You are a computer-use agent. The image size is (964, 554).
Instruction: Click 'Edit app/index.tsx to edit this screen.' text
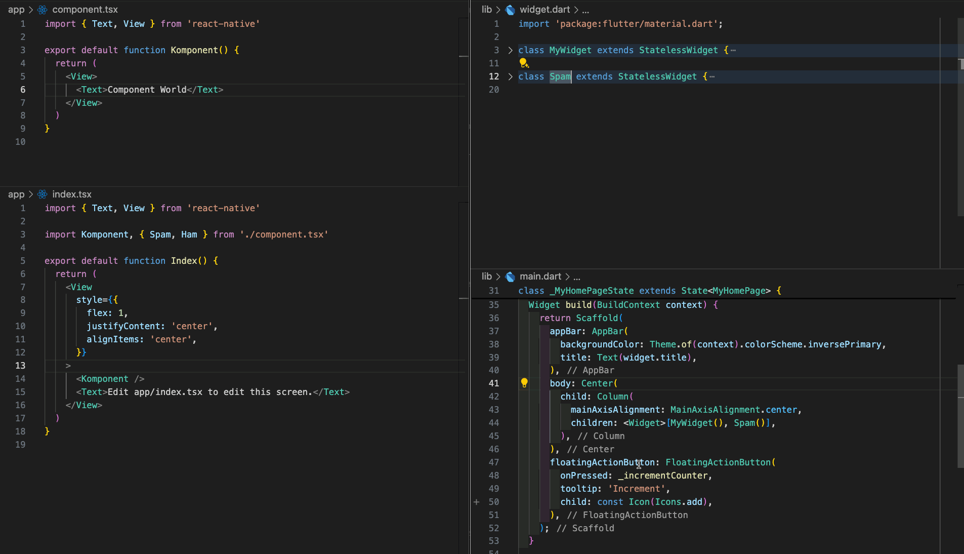point(210,392)
